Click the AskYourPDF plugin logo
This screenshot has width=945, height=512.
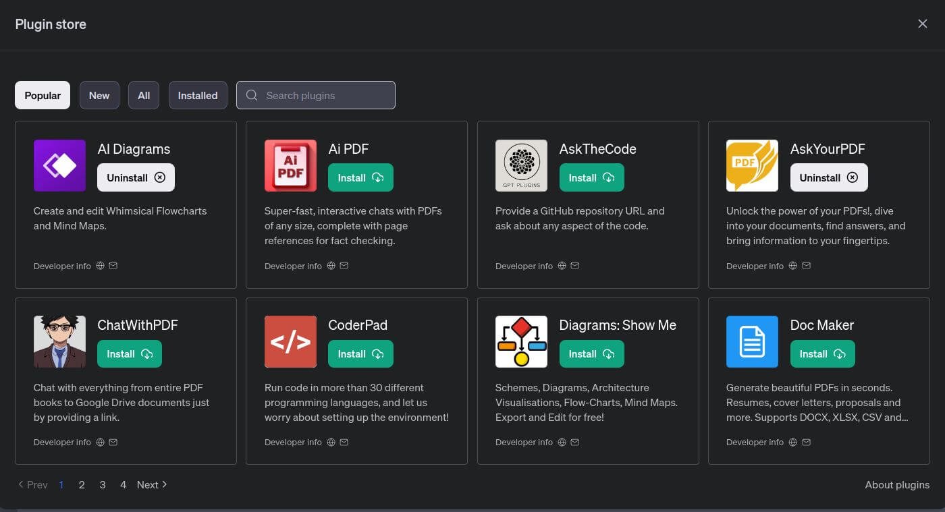(752, 165)
